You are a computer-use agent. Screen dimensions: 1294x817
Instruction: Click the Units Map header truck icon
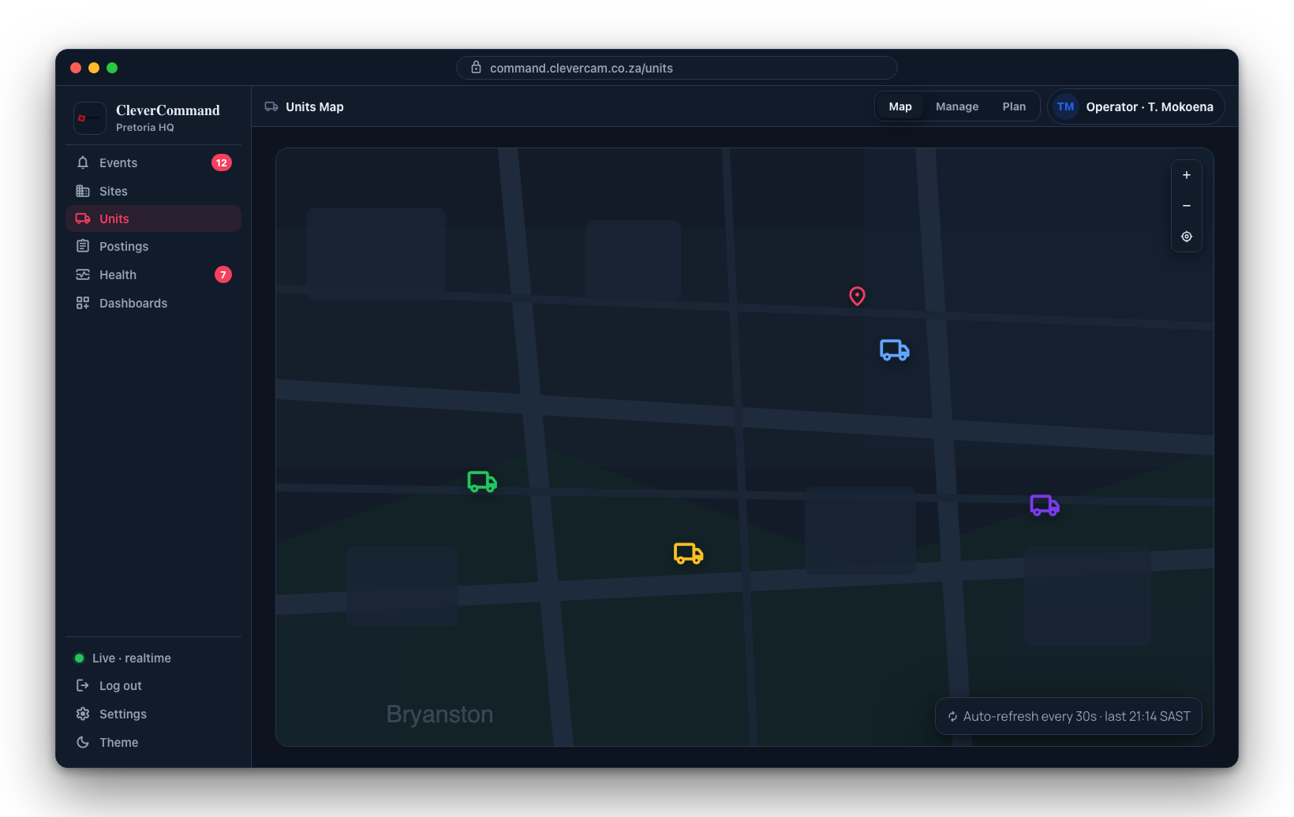pos(271,106)
